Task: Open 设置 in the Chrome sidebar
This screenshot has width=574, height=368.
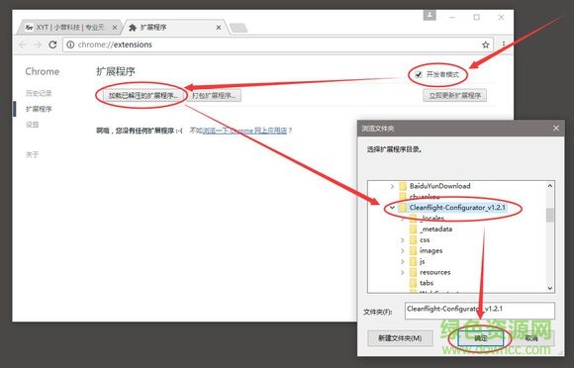Action: [33, 125]
